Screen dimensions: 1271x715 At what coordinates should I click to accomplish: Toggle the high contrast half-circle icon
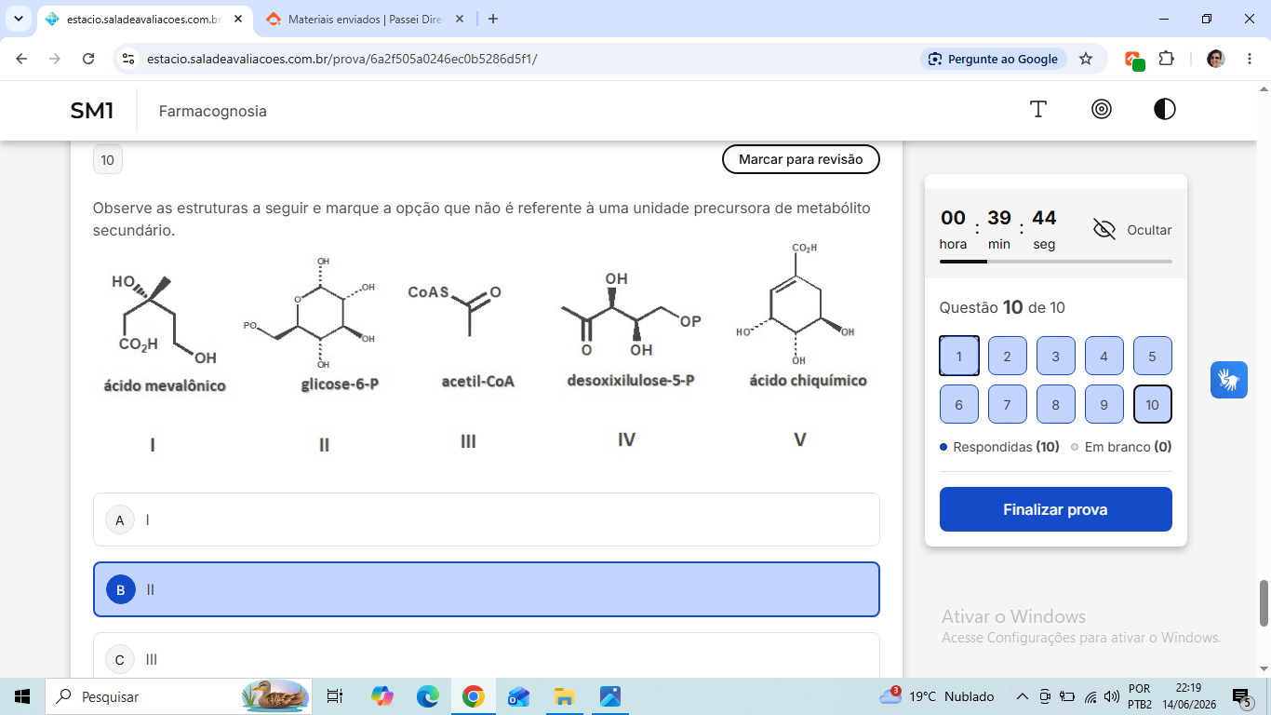[x=1165, y=110]
